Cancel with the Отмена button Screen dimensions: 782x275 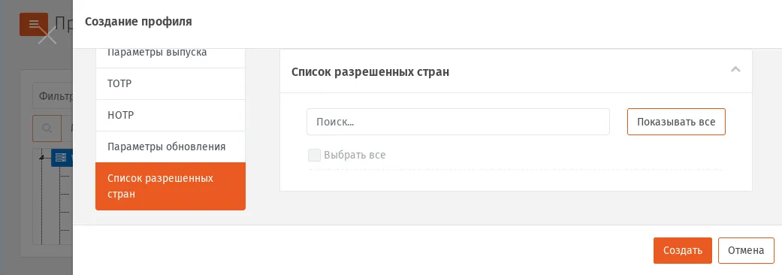point(746,250)
